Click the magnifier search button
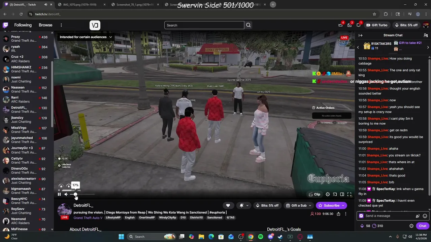431x242 pixels. (248, 25)
